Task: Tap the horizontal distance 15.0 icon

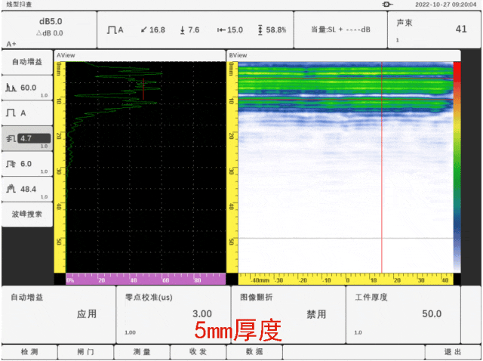Action: pos(221,30)
